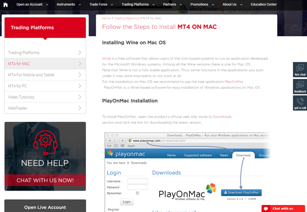Request a call via get a call
The height and width of the screenshot is (212, 307).
(300, 103)
